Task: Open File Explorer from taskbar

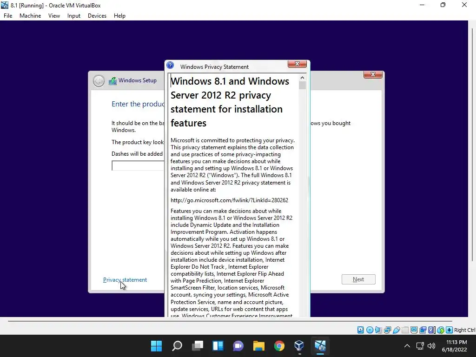Action: click(259, 346)
